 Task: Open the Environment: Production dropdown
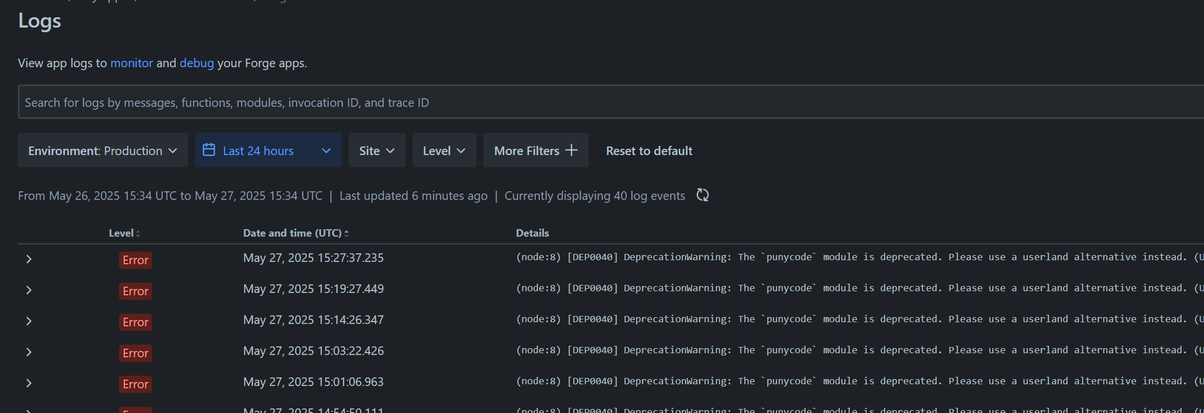point(103,150)
